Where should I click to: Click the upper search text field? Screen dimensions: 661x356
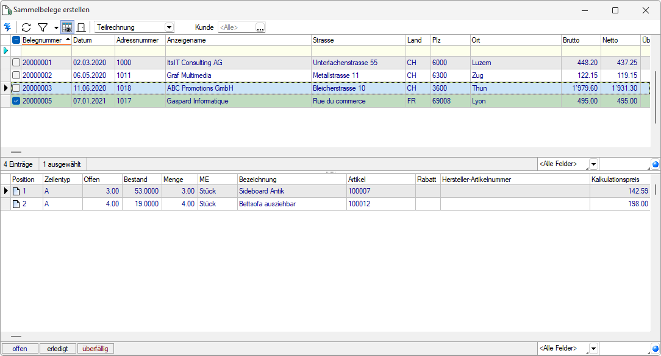click(x=625, y=164)
